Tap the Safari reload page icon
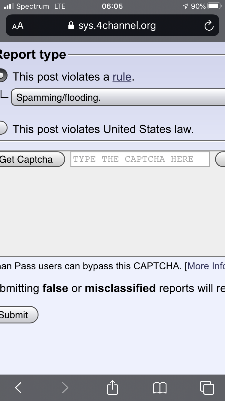This screenshot has height=401, width=225. (209, 26)
